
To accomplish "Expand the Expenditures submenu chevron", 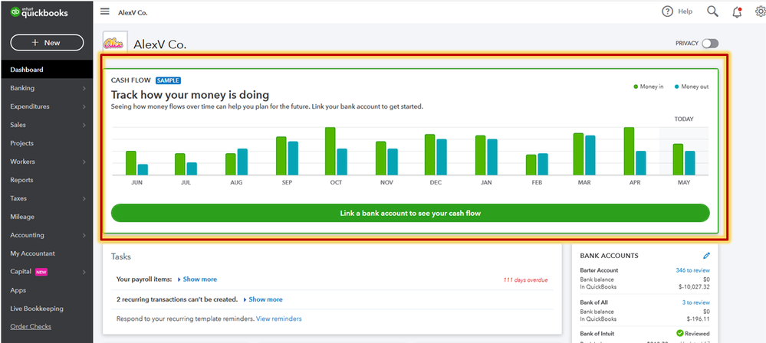I will 84,106.
